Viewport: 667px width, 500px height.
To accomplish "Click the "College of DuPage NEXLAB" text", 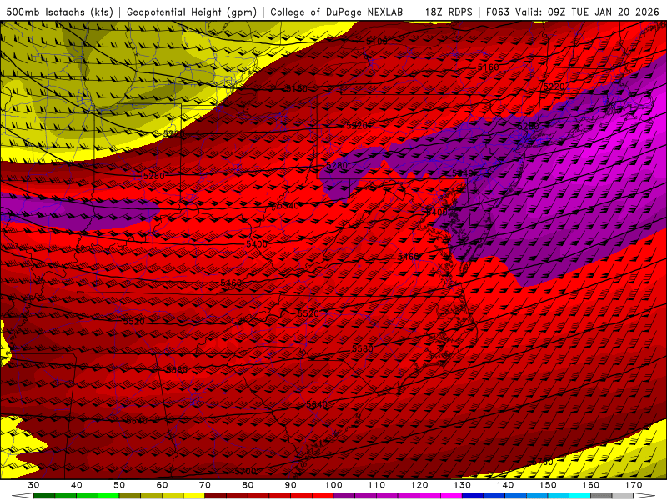I will pos(337,12).
